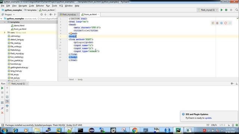
Task: Click templates in the navigation breadcrumb
Action: tap(32, 10)
